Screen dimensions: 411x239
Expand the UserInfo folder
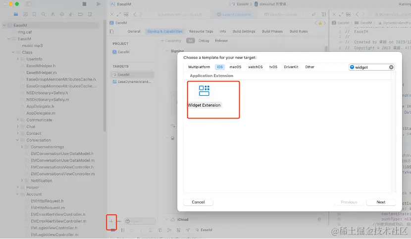tap(17, 59)
